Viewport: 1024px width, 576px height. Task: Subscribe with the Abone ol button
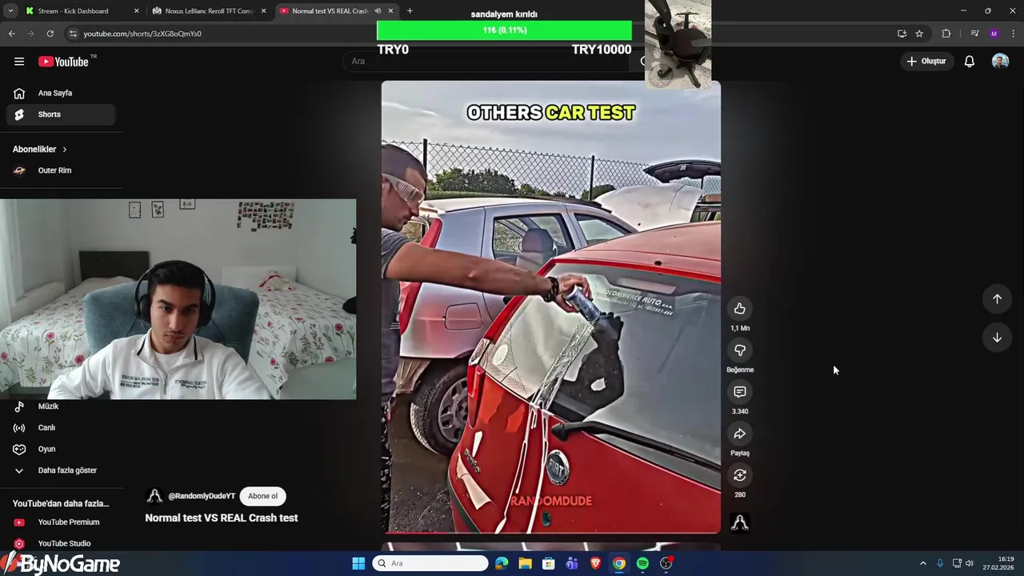[262, 496]
